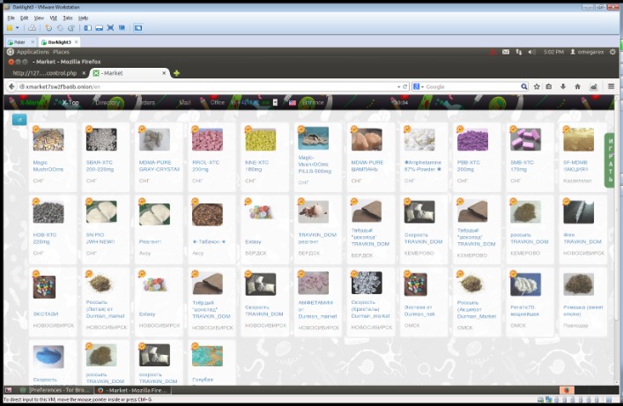Click the orange workspace switcher in bottom panel
Image resolution: width=623 pixels, height=406 pixels.
567,390
